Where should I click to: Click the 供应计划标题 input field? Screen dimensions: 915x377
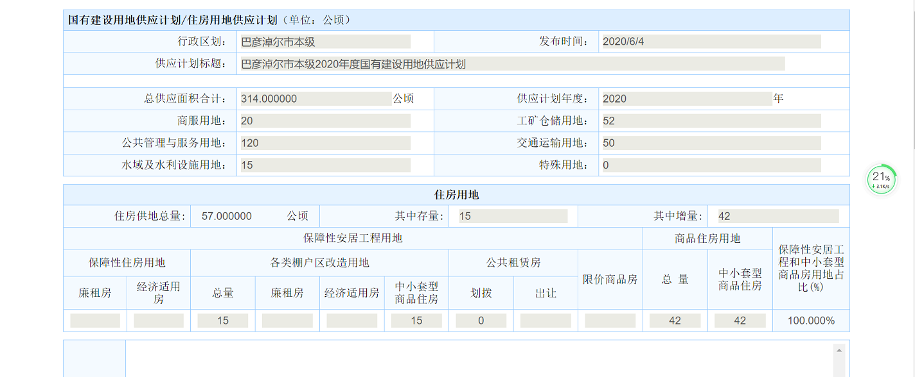coord(511,64)
